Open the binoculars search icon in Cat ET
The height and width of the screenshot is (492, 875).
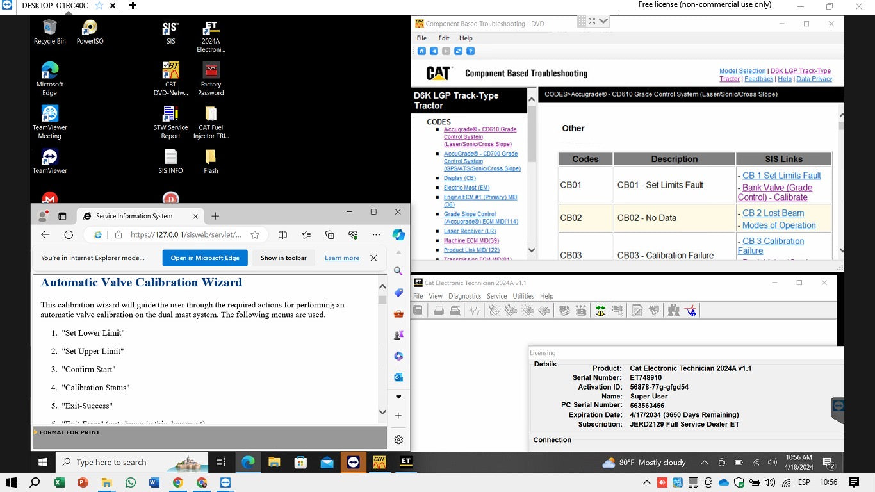pyautogui.click(x=673, y=310)
